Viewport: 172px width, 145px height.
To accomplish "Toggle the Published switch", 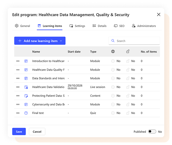I will coord(152,131).
